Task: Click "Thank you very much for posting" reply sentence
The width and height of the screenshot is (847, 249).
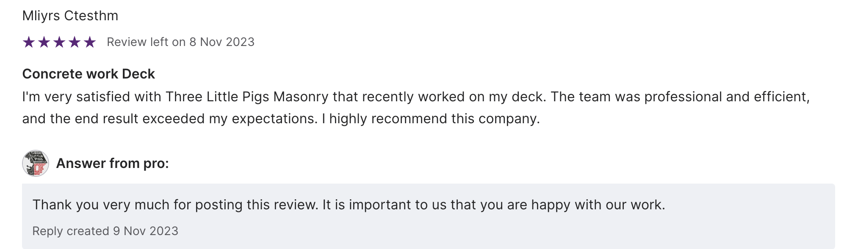Action: (174, 205)
